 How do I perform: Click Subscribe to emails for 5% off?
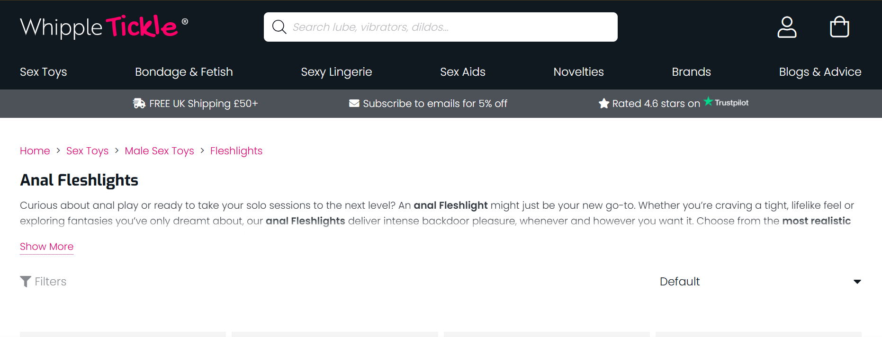click(435, 103)
